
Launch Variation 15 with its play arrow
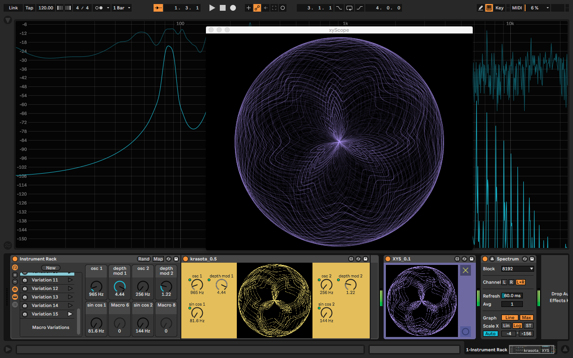(x=70, y=314)
